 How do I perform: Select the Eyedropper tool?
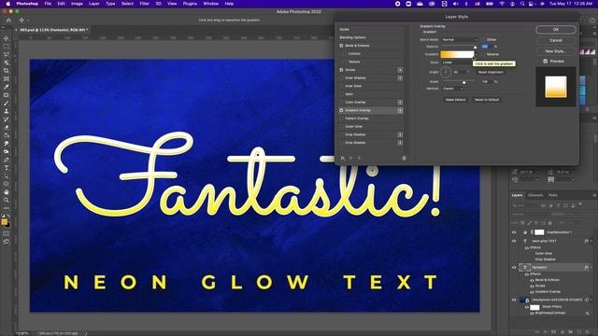pos(7,87)
